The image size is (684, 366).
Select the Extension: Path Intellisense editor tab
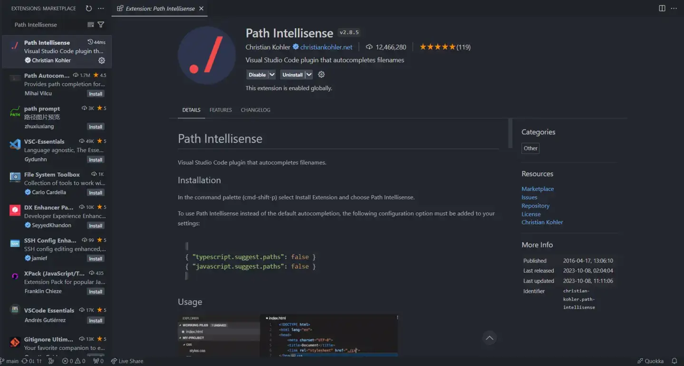pos(160,9)
